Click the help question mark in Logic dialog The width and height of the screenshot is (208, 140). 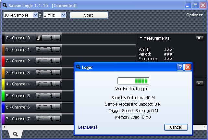click(x=180, y=67)
